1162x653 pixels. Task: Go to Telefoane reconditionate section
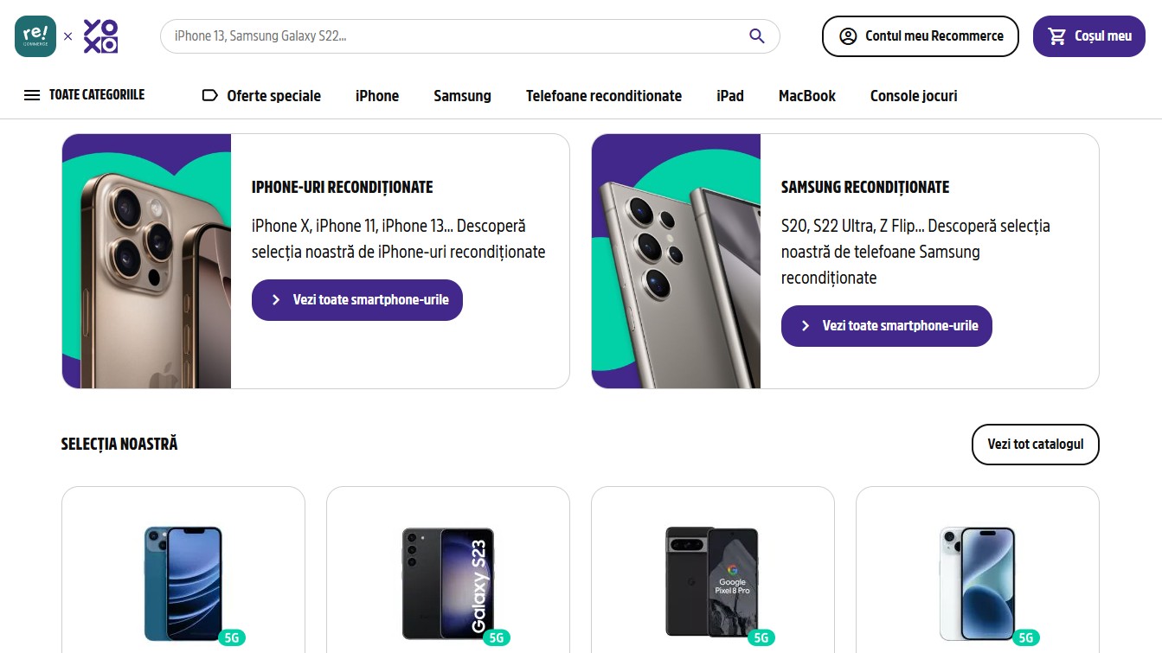point(604,96)
